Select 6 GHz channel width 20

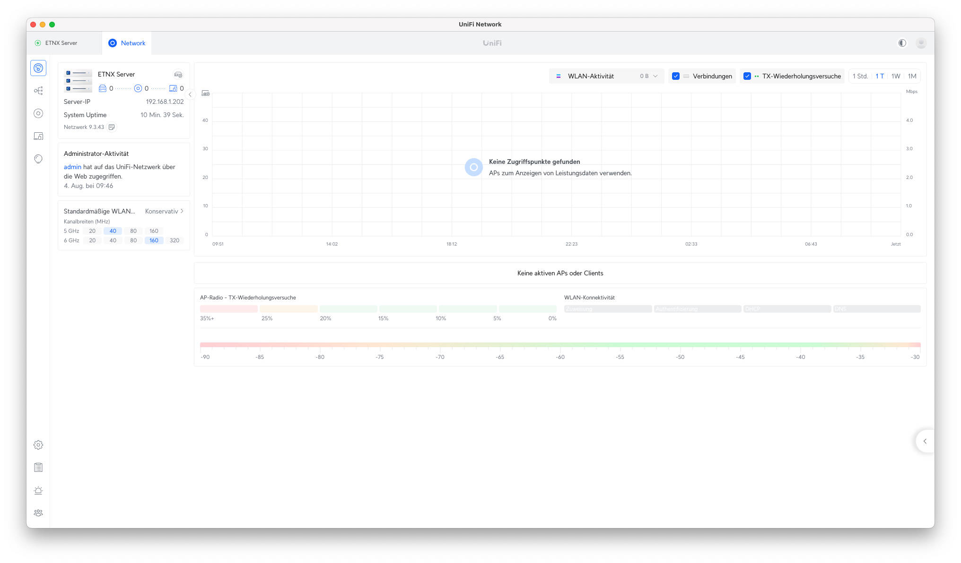(x=92, y=240)
